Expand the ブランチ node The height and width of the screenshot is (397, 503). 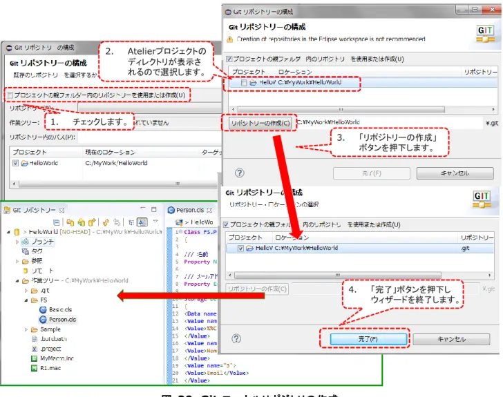[x=17, y=242]
